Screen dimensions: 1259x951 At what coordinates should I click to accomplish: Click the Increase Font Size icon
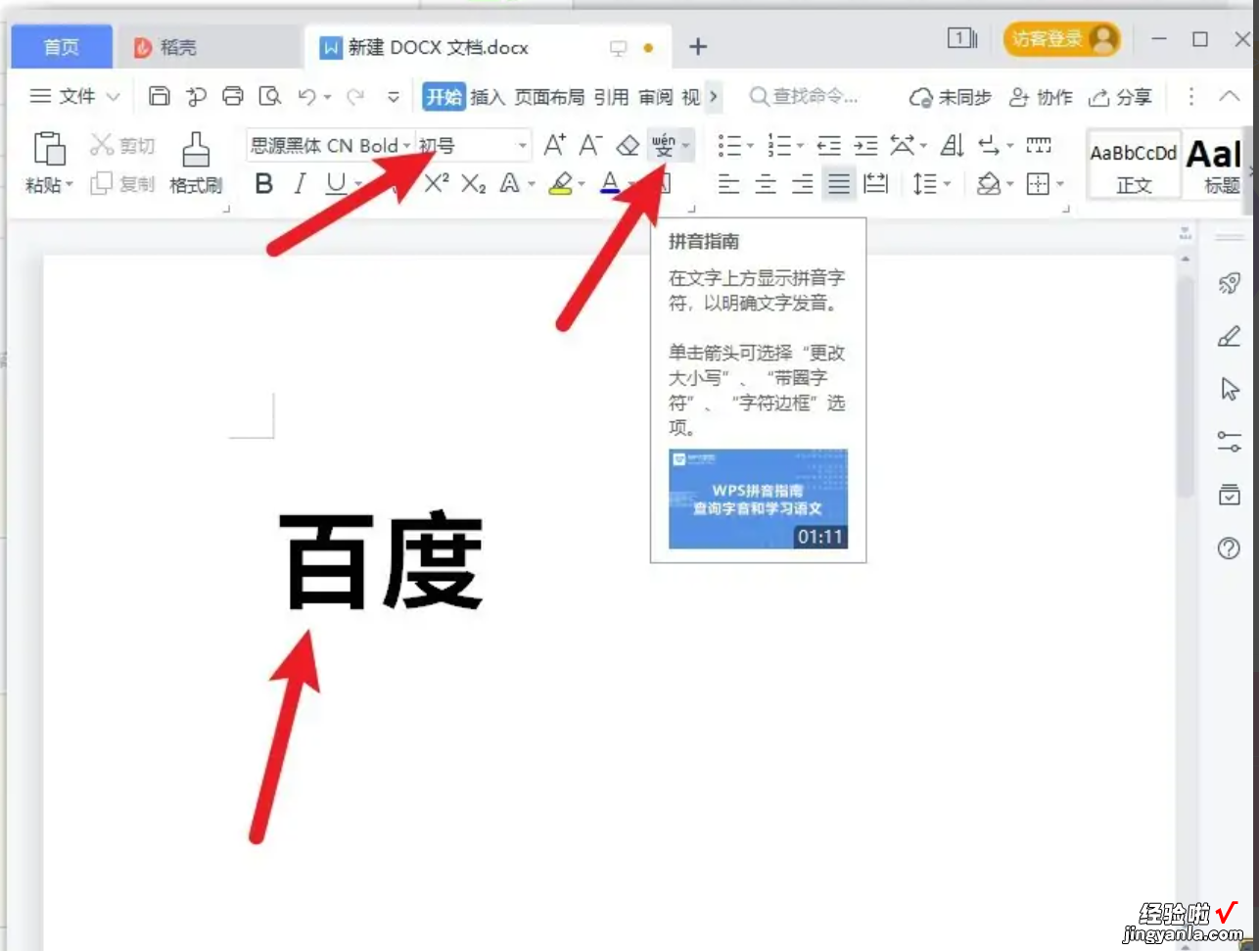coord(554,145)
